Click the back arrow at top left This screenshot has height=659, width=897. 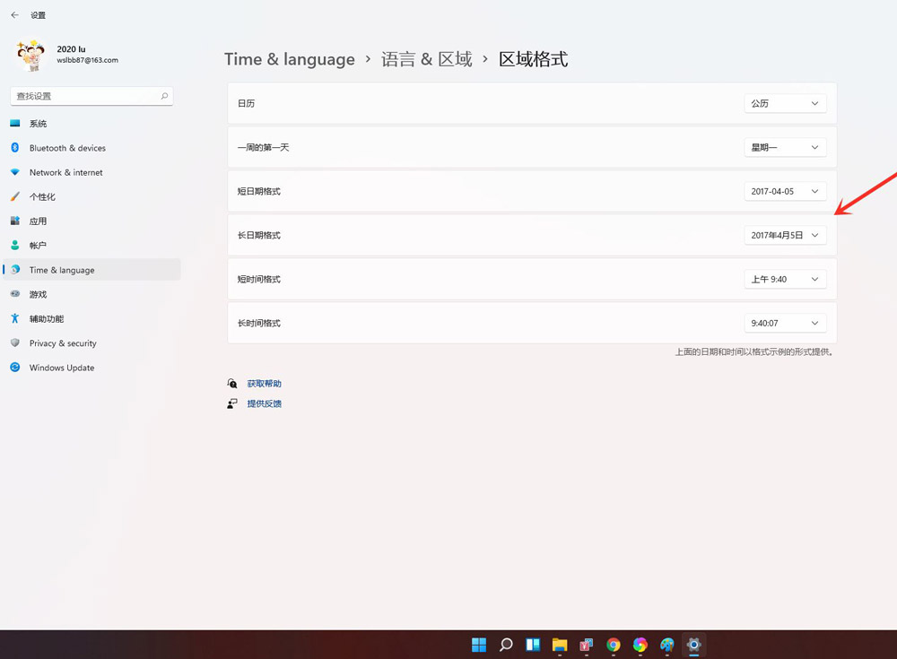[13, 14]
